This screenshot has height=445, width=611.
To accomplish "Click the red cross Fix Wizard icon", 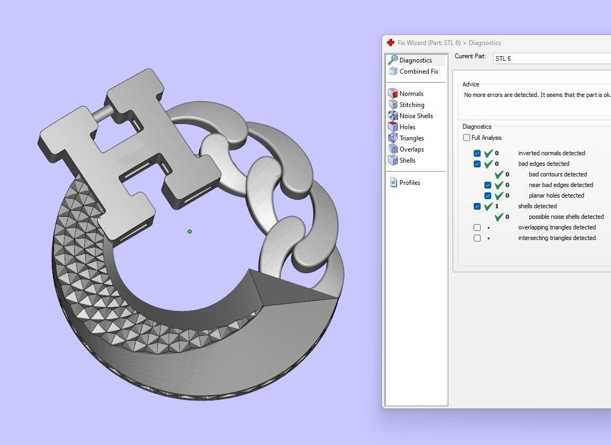I will 391,42.
